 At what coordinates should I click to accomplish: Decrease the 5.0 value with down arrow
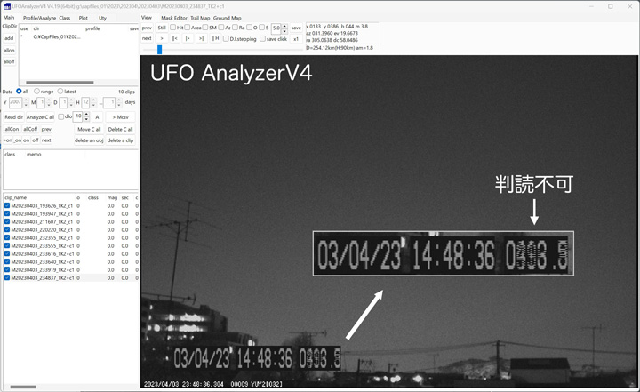click(284, 30)
